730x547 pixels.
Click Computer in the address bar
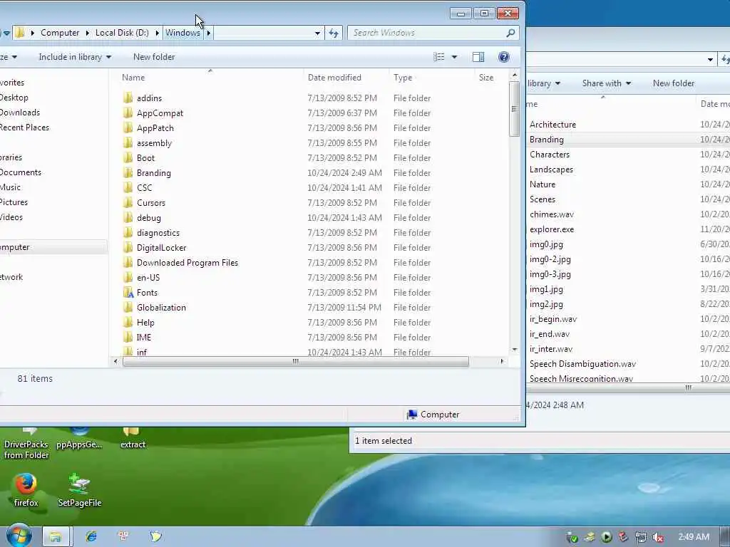pyautogui.click(x=60, y=33)
